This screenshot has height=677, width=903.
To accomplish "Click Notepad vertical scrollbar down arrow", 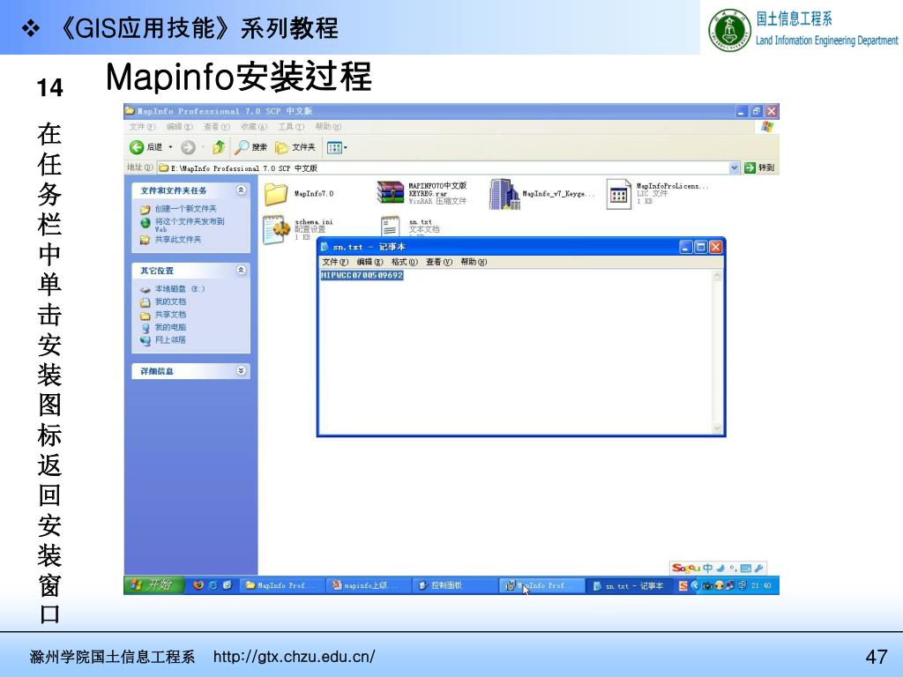I will [718, 428].
